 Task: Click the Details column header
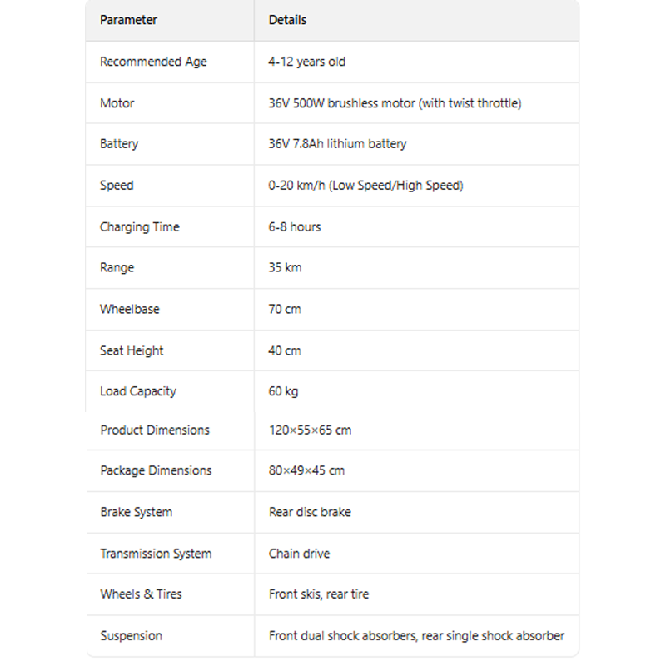click(287, 20)
